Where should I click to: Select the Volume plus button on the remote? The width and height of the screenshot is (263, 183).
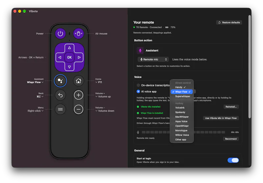click(x=79, y=95)
